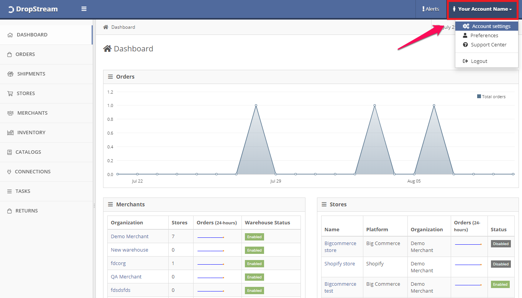This screenshot has height=298, width=522.
Task: Click the Enabled status badge for Demo Merchant
Action: coord(254,237)
